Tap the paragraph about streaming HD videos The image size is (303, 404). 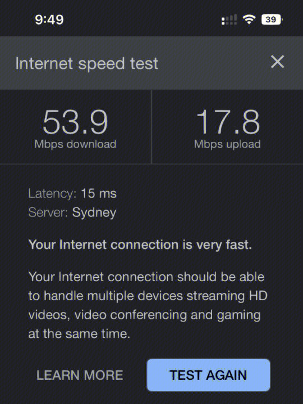tap(148, 305)
